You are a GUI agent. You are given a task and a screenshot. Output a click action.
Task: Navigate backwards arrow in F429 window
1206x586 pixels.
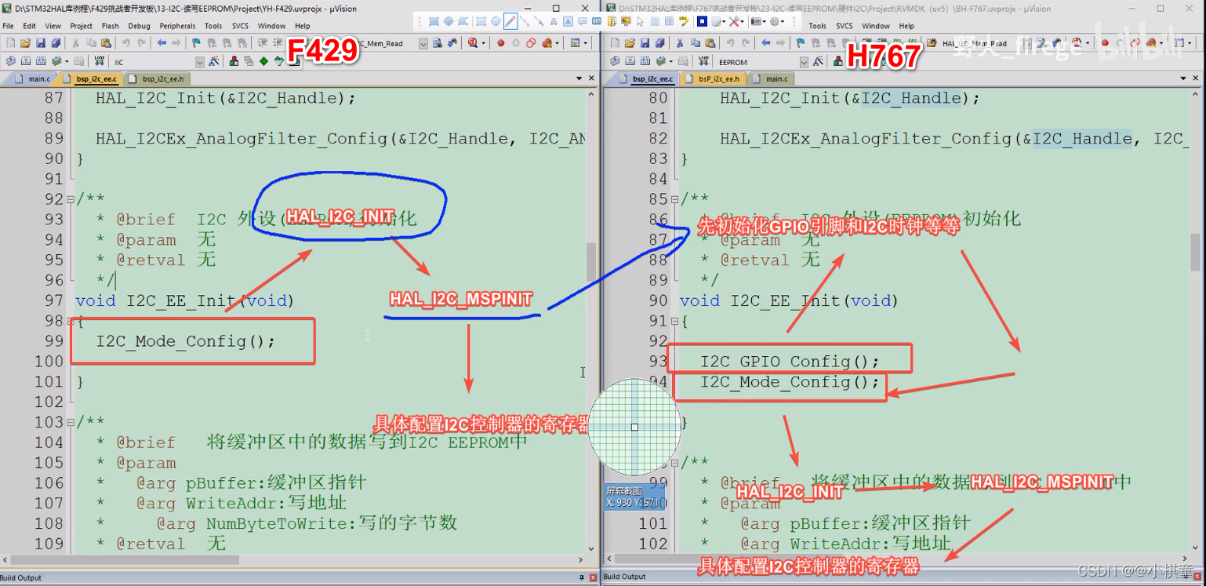pos(162,43)
